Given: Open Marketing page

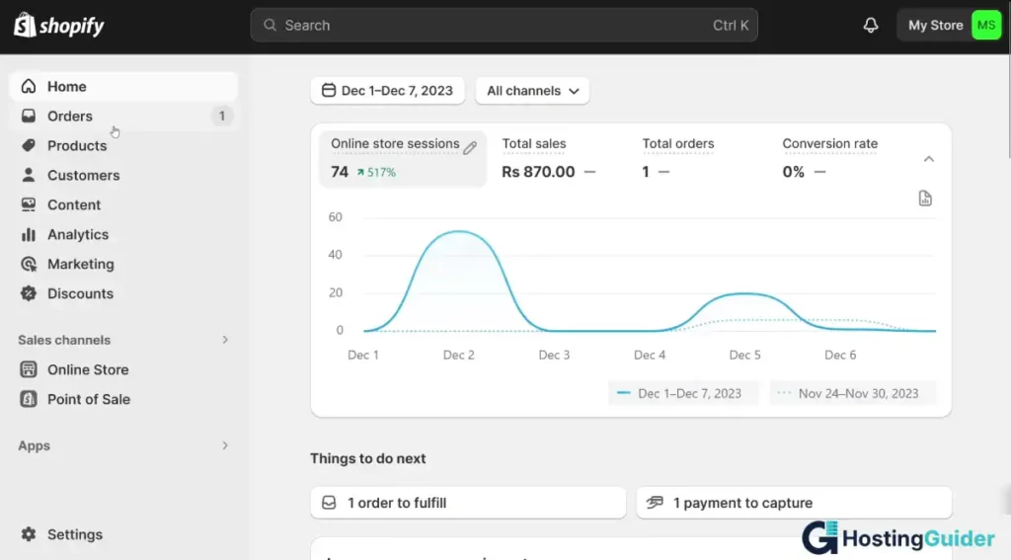Looking at the screenshot, I should point(123,264).
